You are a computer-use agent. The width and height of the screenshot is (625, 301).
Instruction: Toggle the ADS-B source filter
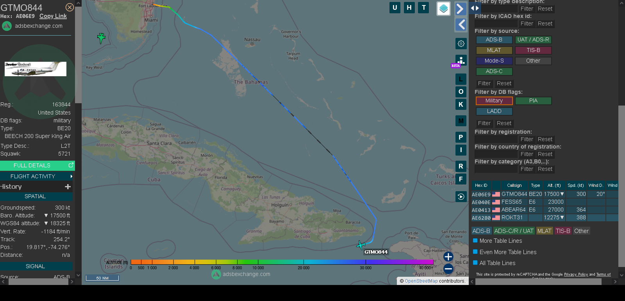pos(494,40)
